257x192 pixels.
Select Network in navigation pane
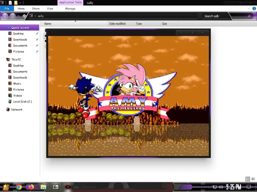click(17, 109)
